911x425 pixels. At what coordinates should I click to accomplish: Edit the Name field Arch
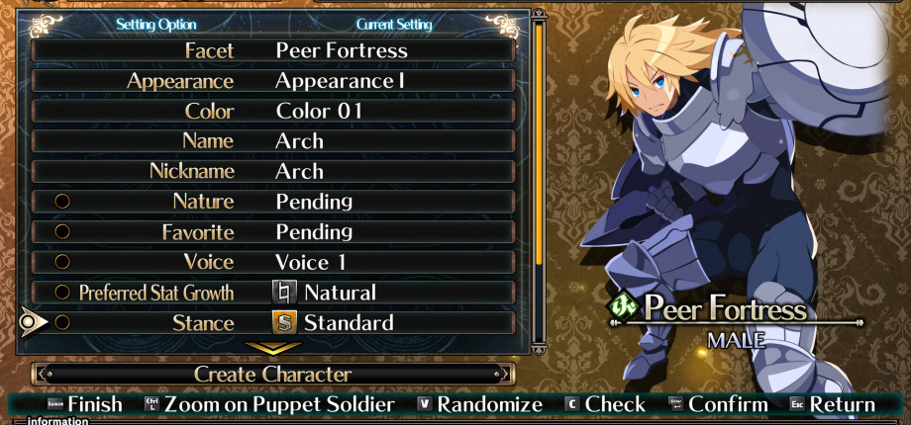(x=273, y=141)
